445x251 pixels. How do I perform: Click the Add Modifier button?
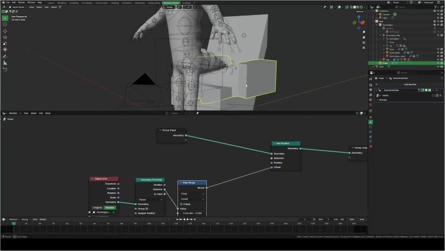[x=409, y=84]
